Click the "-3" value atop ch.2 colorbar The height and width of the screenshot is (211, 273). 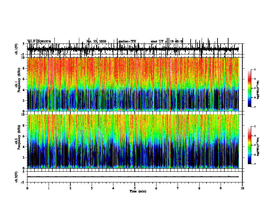(x=254, y=127)
